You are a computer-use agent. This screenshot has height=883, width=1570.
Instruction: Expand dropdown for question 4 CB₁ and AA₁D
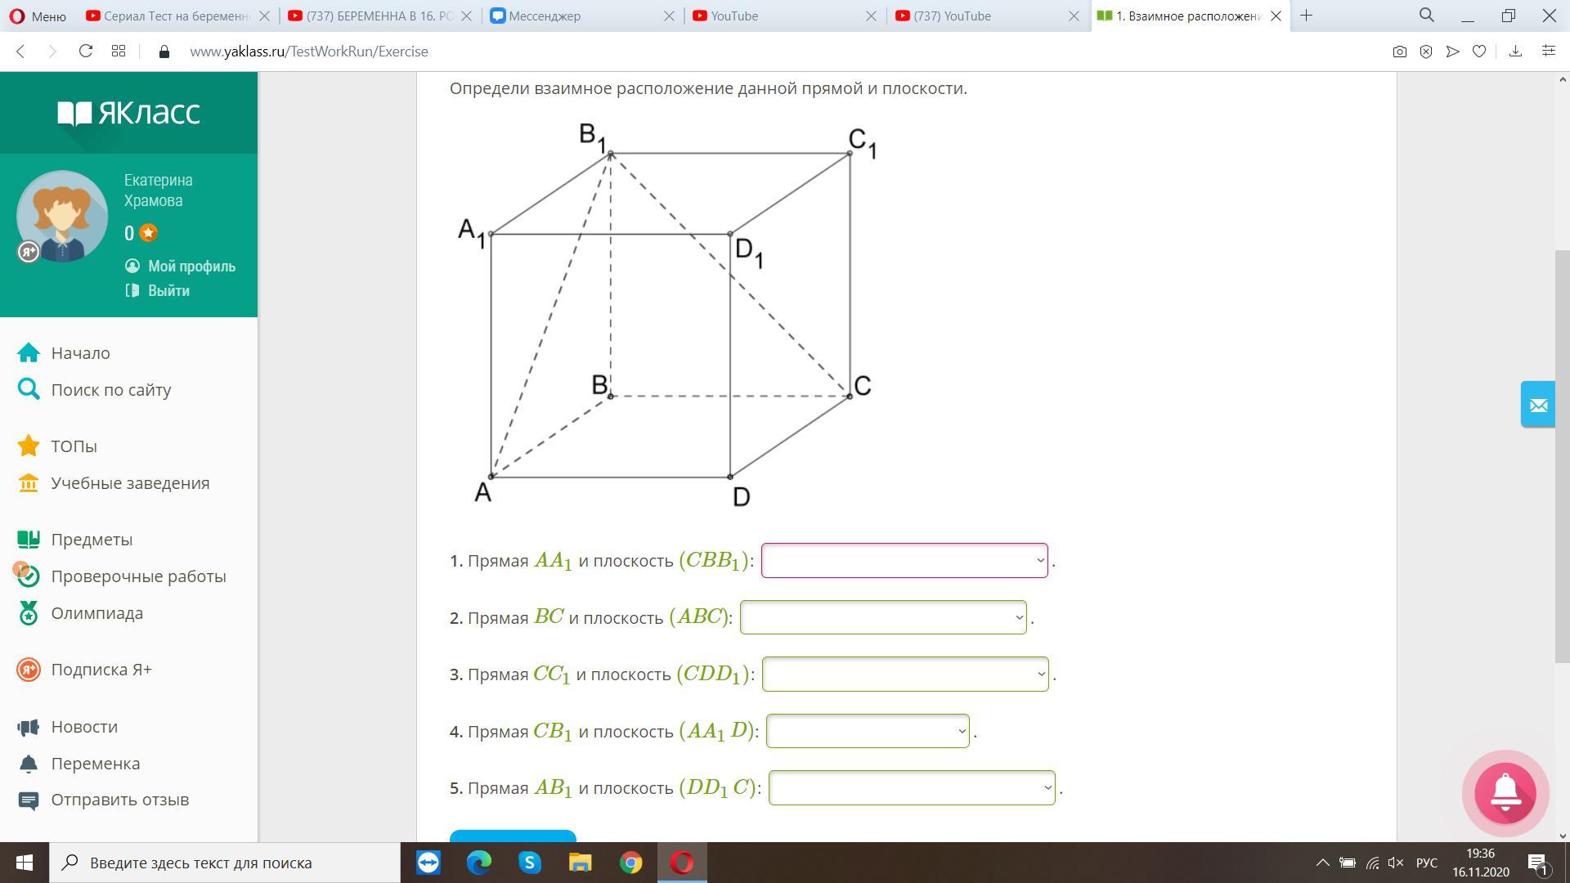click(x=868, y=731)
